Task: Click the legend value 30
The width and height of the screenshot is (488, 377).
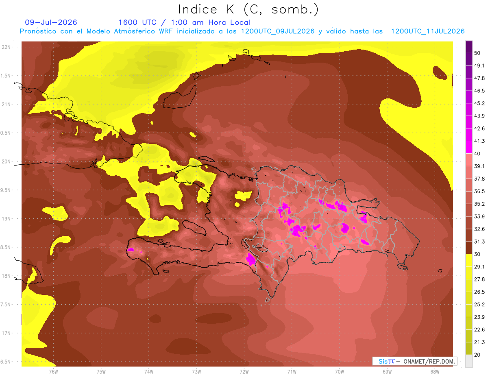Action: 477,254
